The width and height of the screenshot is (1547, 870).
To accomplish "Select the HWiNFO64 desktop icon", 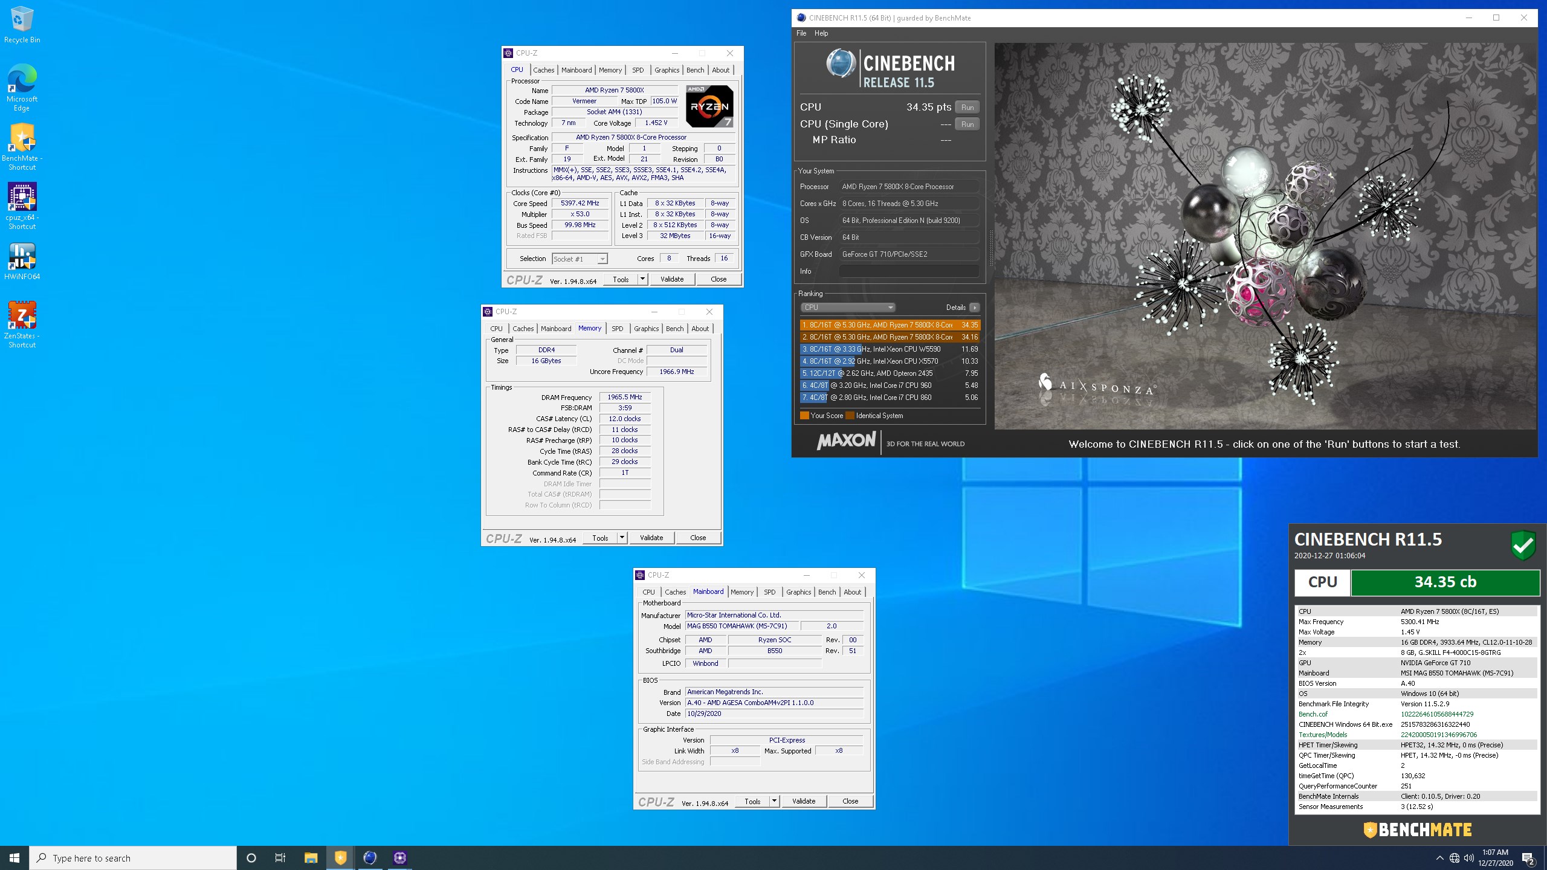I will pos(22,262).
